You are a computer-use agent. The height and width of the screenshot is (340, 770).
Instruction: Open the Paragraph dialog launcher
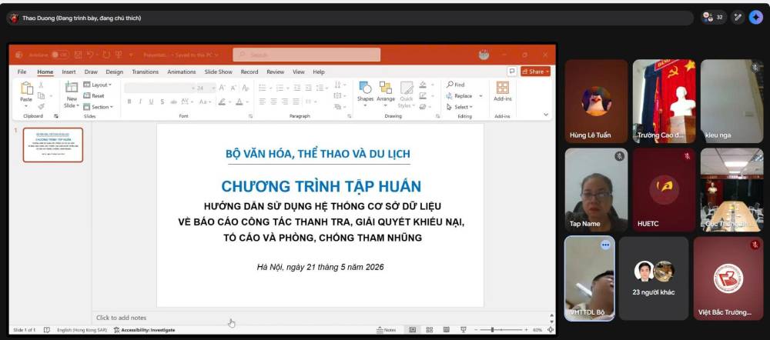[349, 116]
